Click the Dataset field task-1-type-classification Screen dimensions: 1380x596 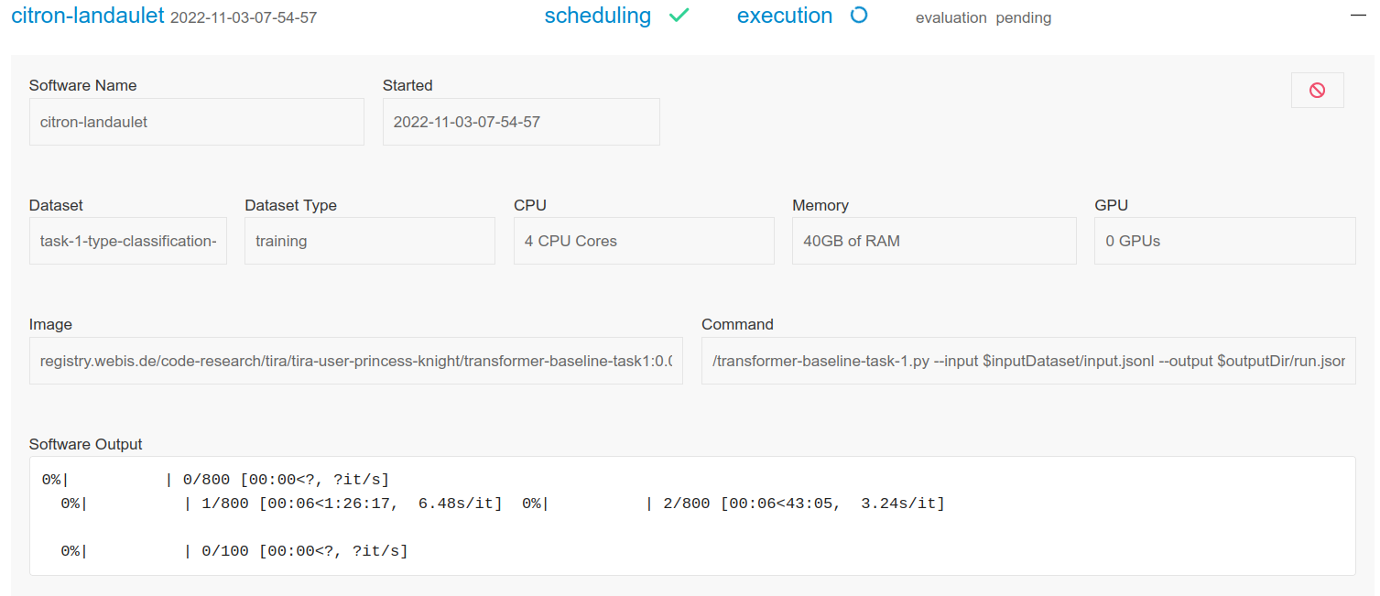[x=128, y=241]
